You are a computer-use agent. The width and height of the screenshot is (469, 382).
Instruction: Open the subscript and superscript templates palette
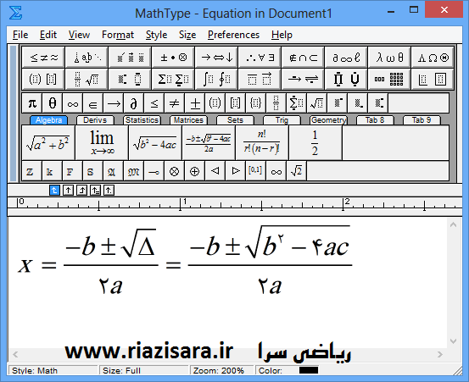(130, 79)
